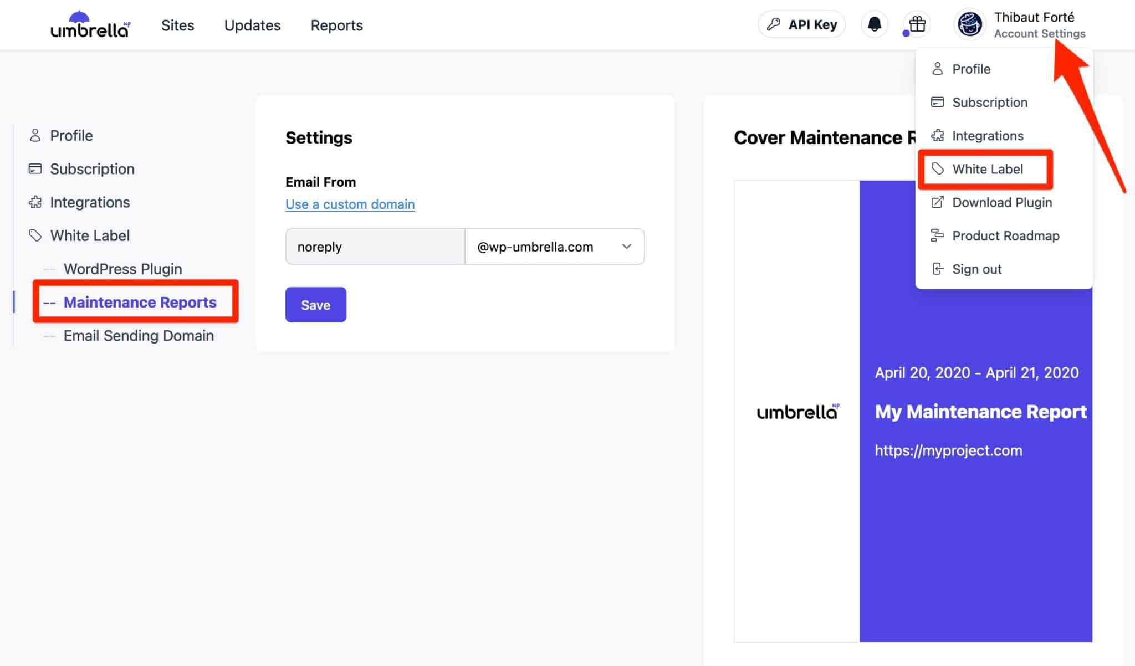Click the Product Roadmap icon in account menu
Screen dimensions: 1135x666
tap(937, 235)
